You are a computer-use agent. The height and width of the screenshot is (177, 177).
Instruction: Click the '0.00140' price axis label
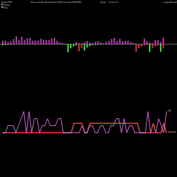pyautogui.click(x=172, y=132)
